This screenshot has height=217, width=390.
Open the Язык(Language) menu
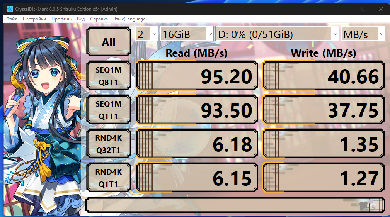pyautogui.click(x=130, y=19)
